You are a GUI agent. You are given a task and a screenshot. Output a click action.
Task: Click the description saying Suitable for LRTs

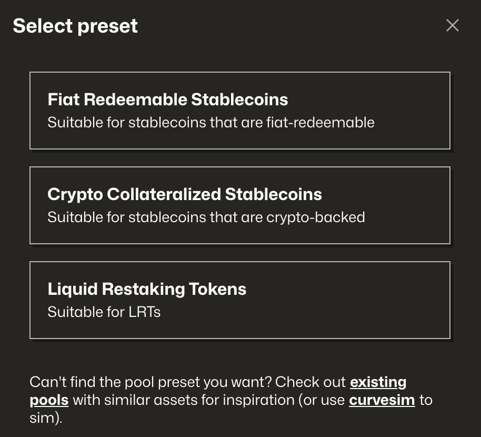pyautogui.click(x=103, y=312)
